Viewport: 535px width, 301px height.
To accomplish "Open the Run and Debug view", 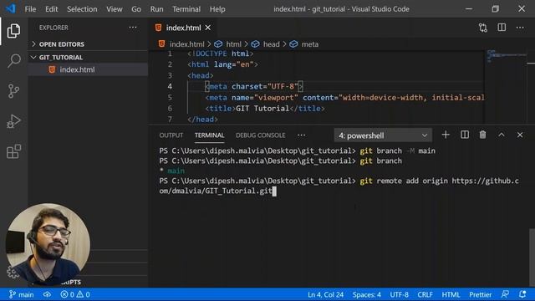I will [x=13, y=121].
